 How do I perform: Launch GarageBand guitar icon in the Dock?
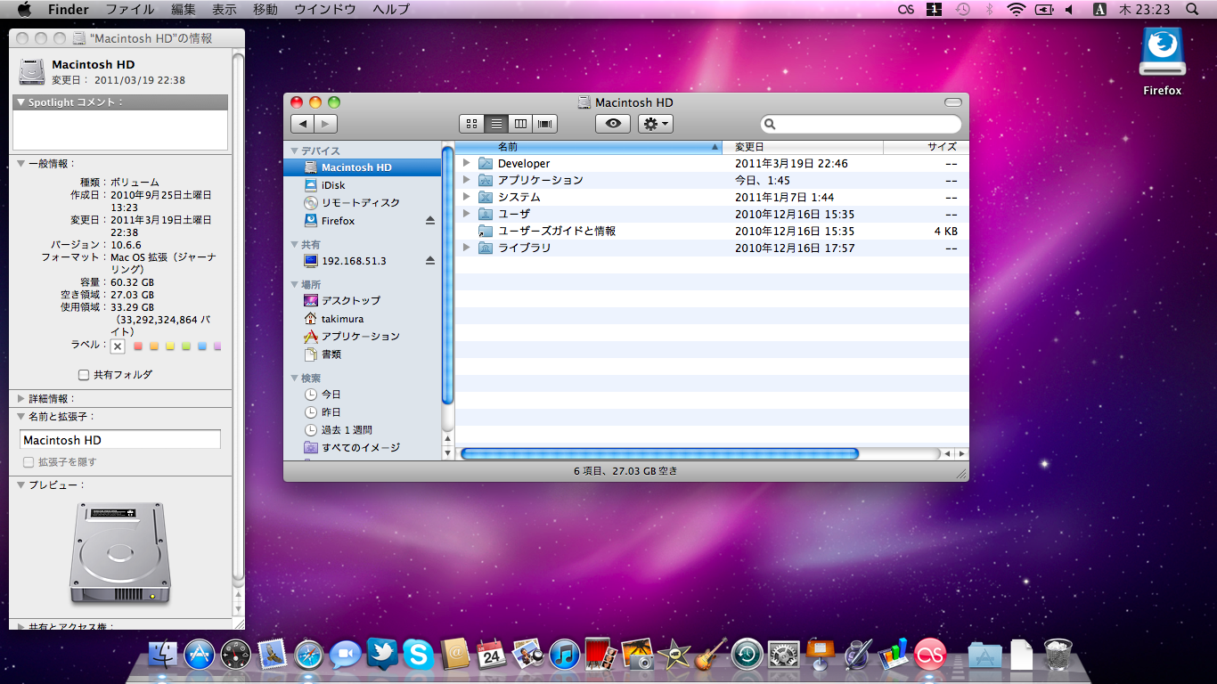click(x=711, y=655)
